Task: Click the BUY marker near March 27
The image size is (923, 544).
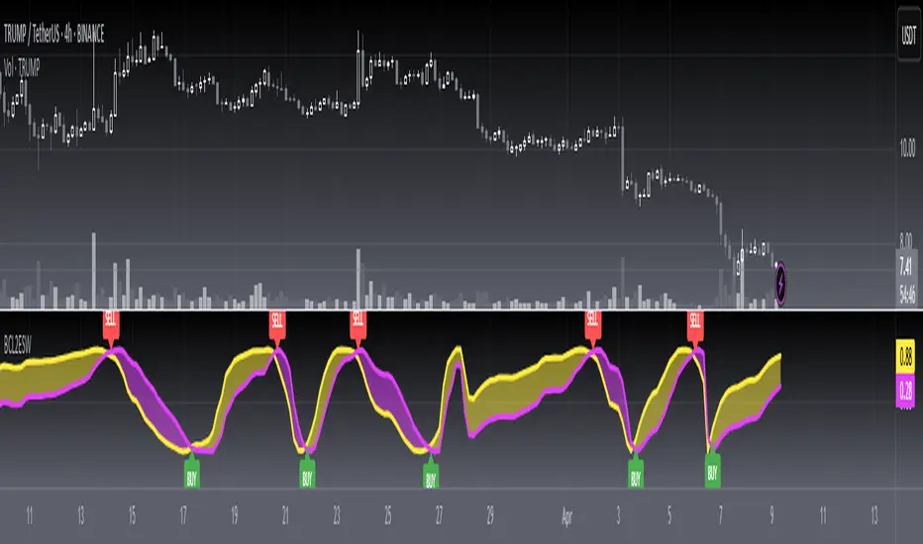Action: tap(431, 471)
